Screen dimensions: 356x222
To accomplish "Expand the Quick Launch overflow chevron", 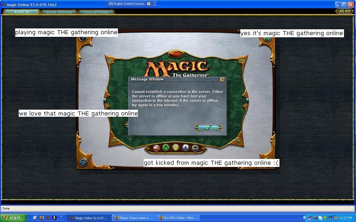I will [61, 217].
